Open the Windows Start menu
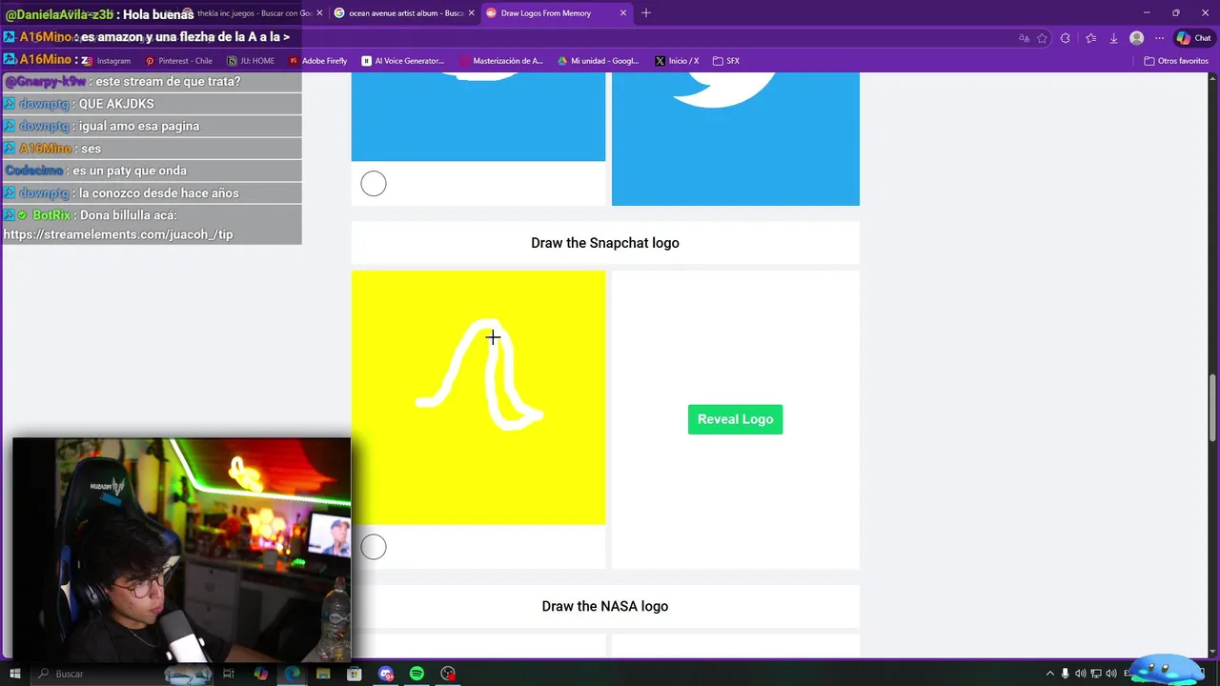The width and height of the screenshot is (1220, 686). coord(15,674)
